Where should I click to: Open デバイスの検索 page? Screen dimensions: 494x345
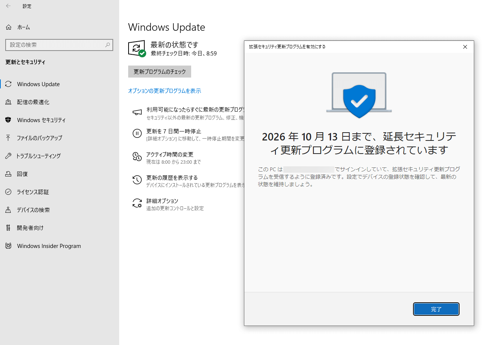click(x=33, y=210)
